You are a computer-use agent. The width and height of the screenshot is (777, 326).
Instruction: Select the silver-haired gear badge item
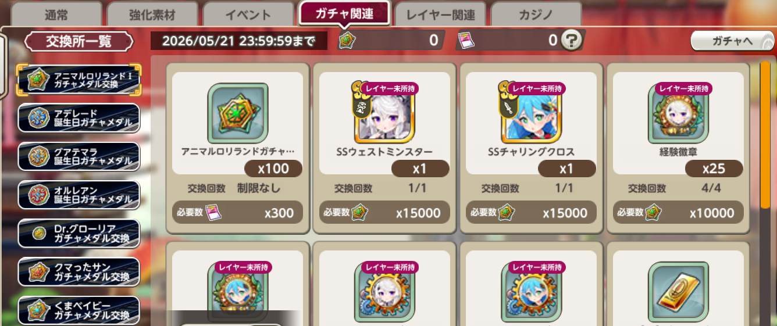coord(384,292)
